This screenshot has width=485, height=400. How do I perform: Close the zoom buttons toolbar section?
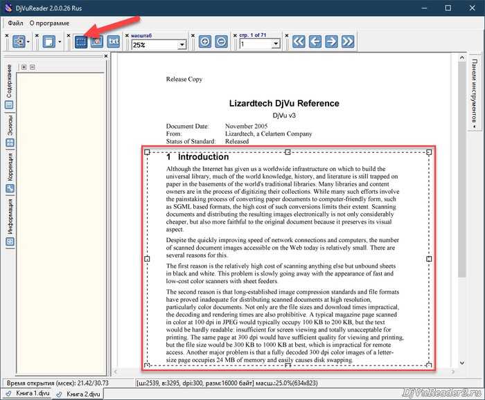(x=193, y=36)
